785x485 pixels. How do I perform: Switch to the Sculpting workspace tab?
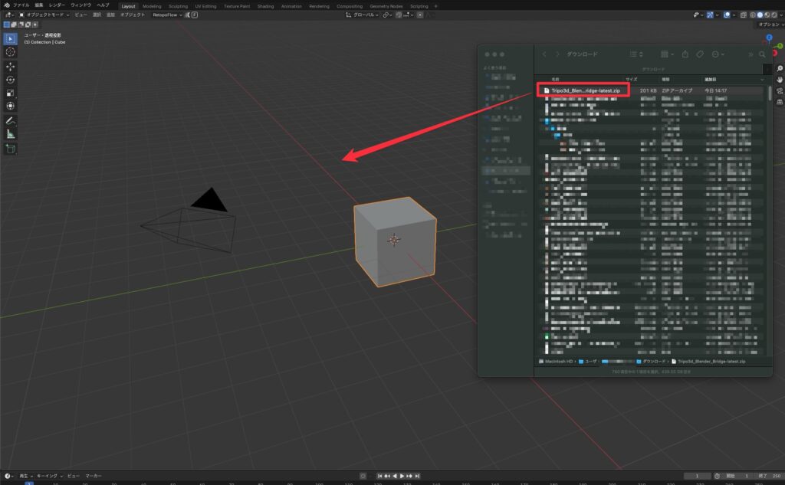coord(179,5)
